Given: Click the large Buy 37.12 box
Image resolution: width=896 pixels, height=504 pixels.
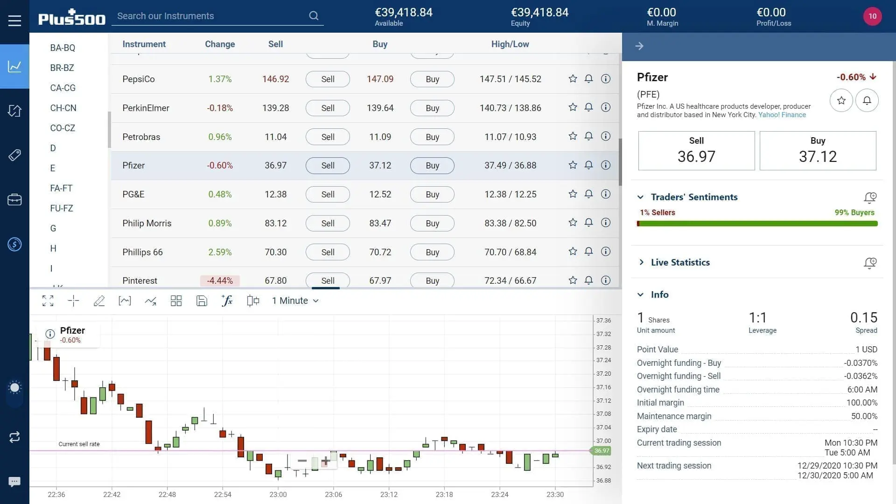Looking at the screenshot, I should (x=818, y=150).
